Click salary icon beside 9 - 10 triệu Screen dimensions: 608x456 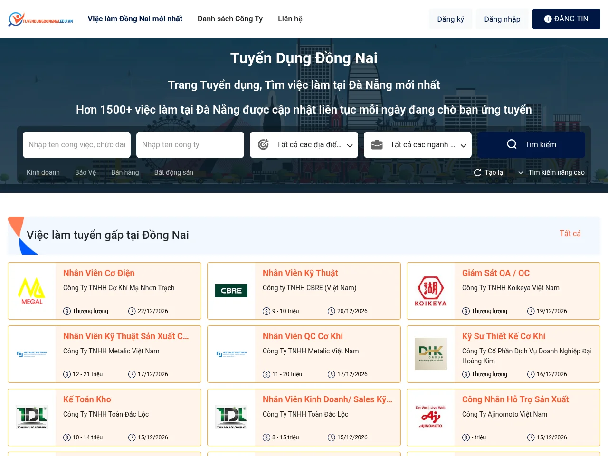tap(266, 311)
